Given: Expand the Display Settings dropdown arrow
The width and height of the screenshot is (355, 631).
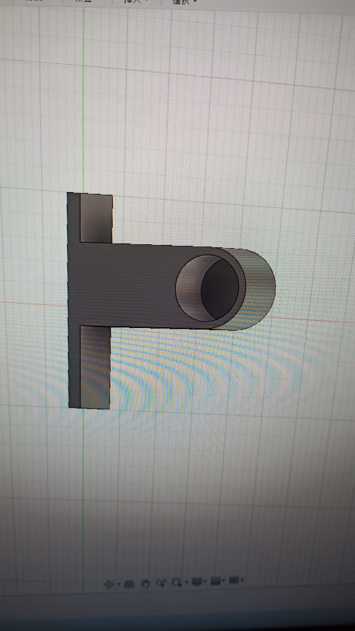Looking at the screenshot, I should point(205,581).
